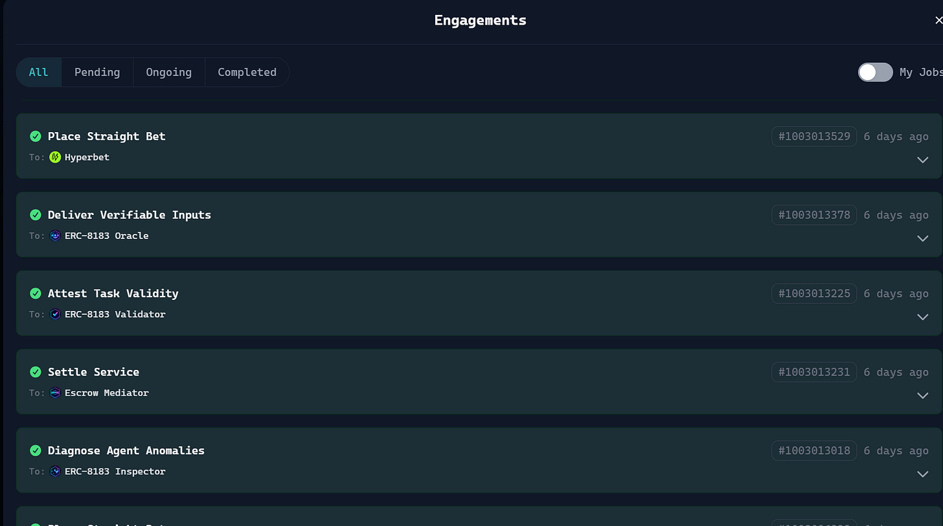This screenshot has height=526, width=943.
Task: Switch to the Pending tab
Action: (x=97, y=72)
